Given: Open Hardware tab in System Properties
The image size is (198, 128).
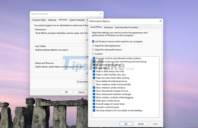Looking at the screenshot, I should pos(52,20).
